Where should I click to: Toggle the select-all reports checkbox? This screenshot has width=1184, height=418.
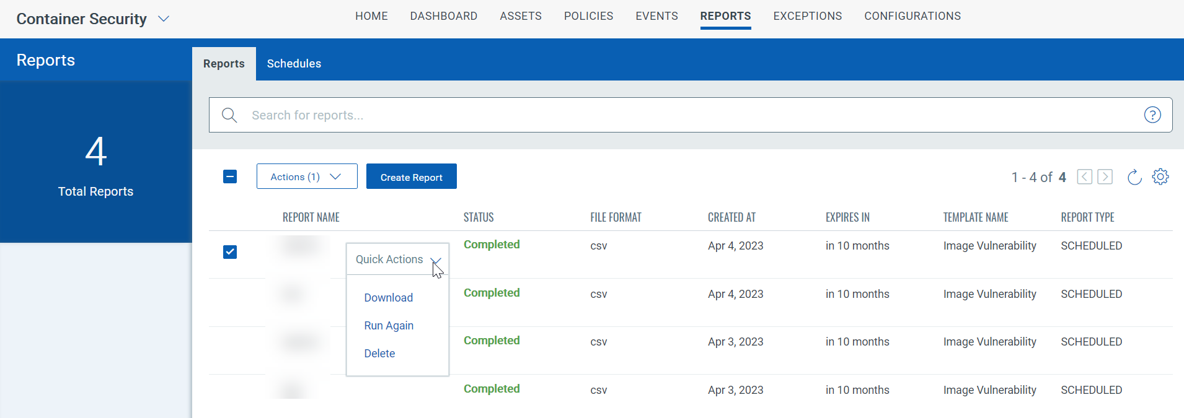(230, 176)
